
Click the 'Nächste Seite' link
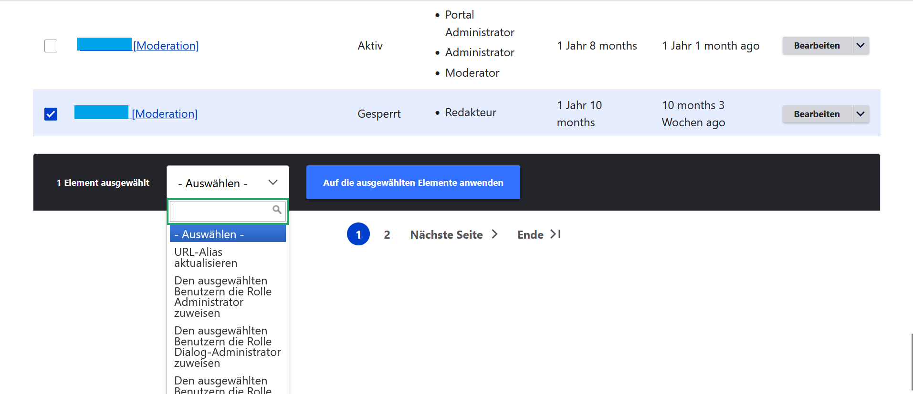coord(447,234)
